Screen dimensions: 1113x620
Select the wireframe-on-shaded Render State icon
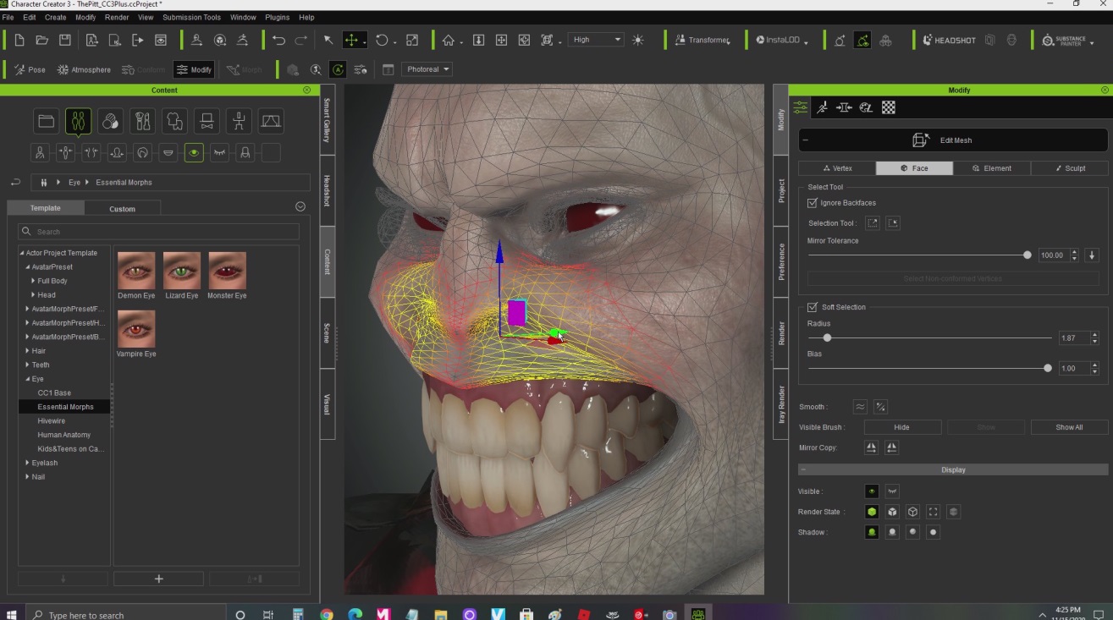click(x=892, y=512)
